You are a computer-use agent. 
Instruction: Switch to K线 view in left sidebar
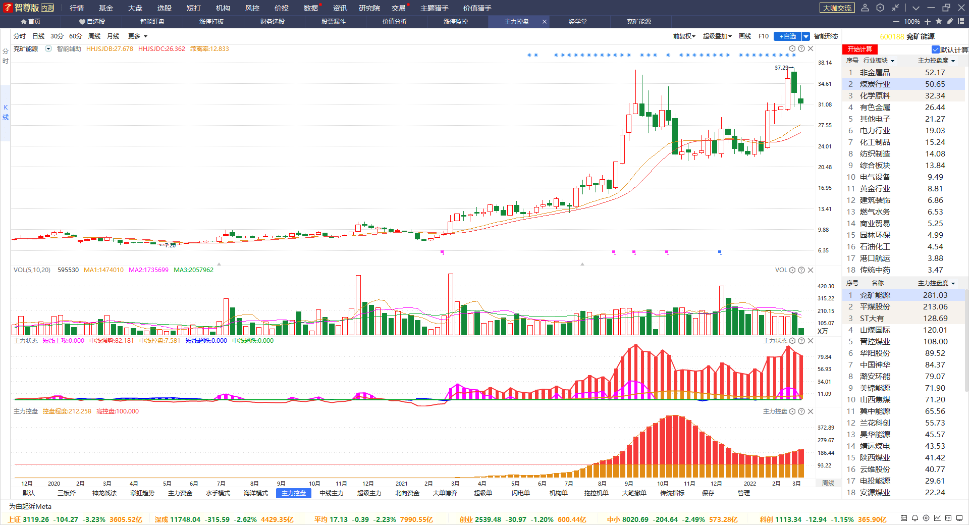(6, 112)
